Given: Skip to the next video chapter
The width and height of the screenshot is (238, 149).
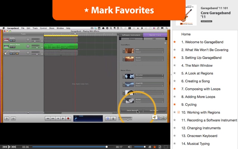Looking at the screenshot, I should pyautogui.click(x=14, y=147).
